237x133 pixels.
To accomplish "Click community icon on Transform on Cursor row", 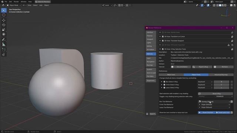I will pos(232,37).
